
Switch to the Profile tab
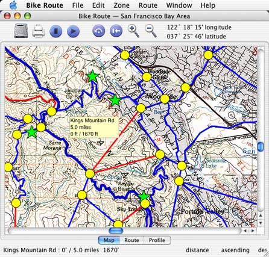157,240
